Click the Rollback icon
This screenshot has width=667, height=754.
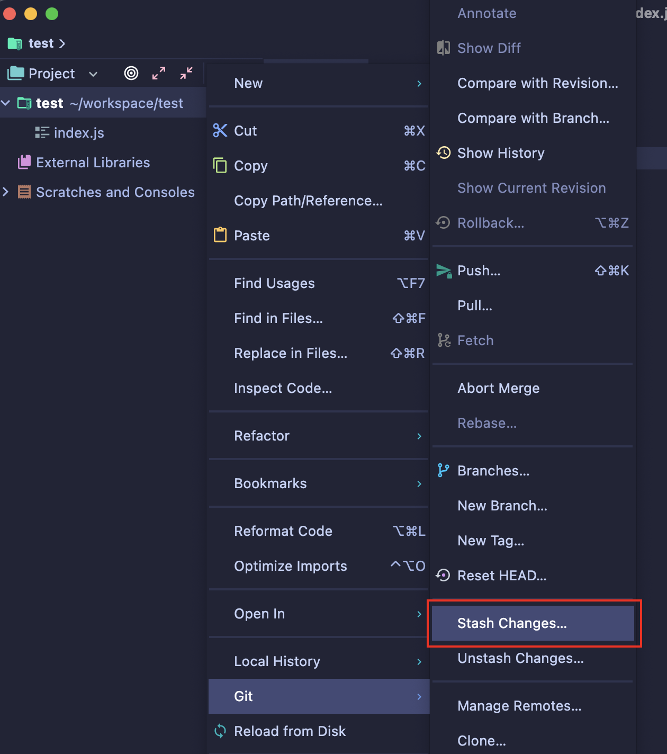click(444, 222)
